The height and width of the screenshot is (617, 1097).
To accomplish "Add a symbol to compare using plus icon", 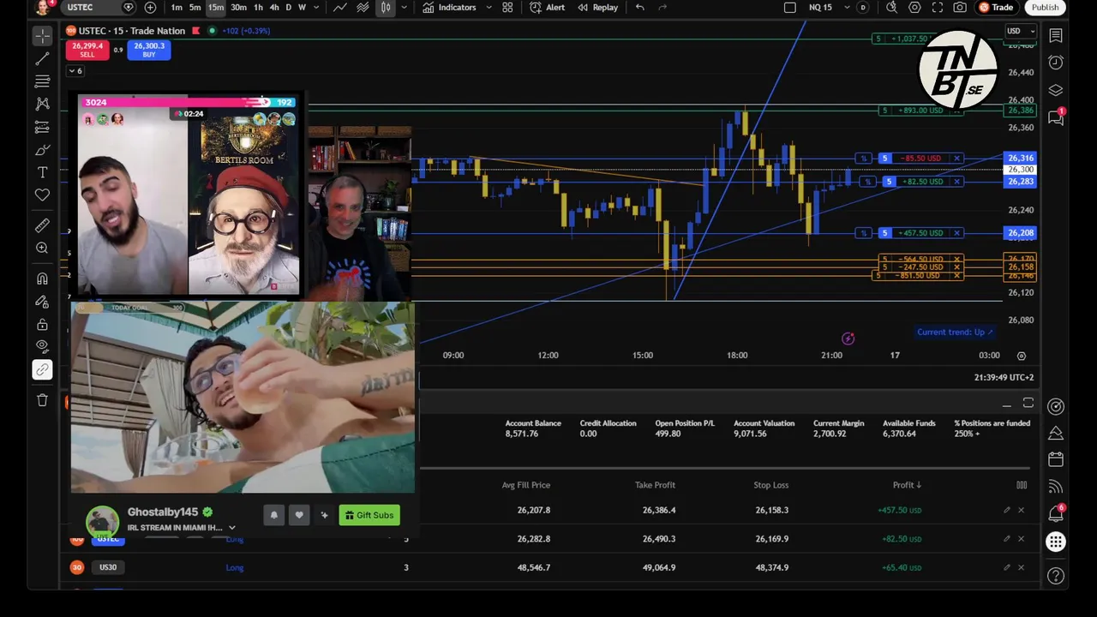I will tap(150, 8).
